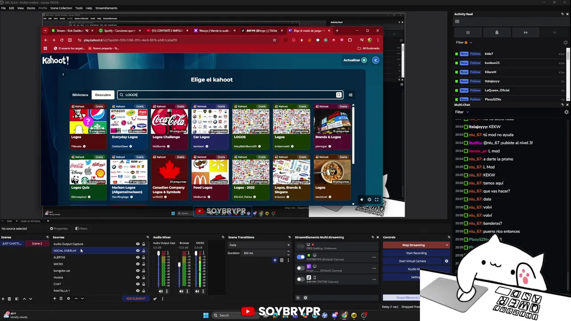Bookmark the Kahoot page with star icon
This screenshot has width=571, height=321.
[274, 40]
